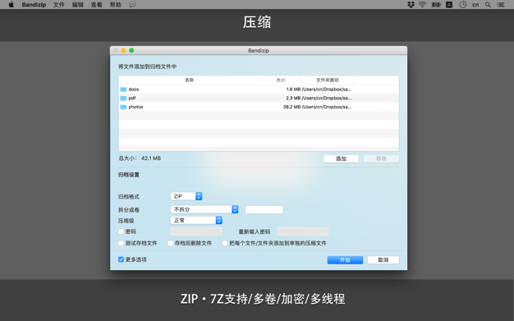Select the docs row name
514x321 pixels.
(x=133, y=89)
